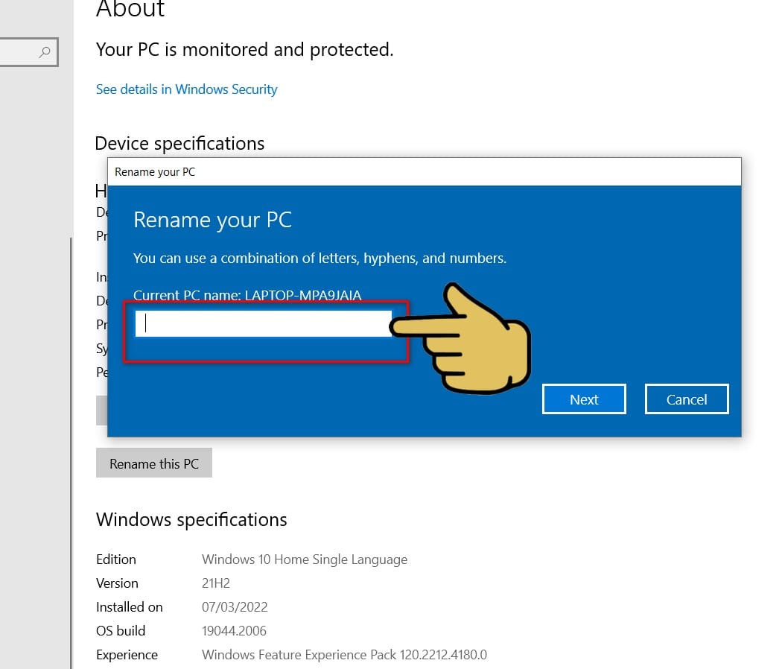Viewport: 782px width, 669px height.
Task: Select the About page heading
Action: click(130, 9)
